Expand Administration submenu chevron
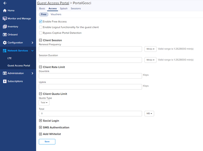Image resolution: width=203 pixels, height=151 pixels. pyautogui.click(x=32, y=73)
